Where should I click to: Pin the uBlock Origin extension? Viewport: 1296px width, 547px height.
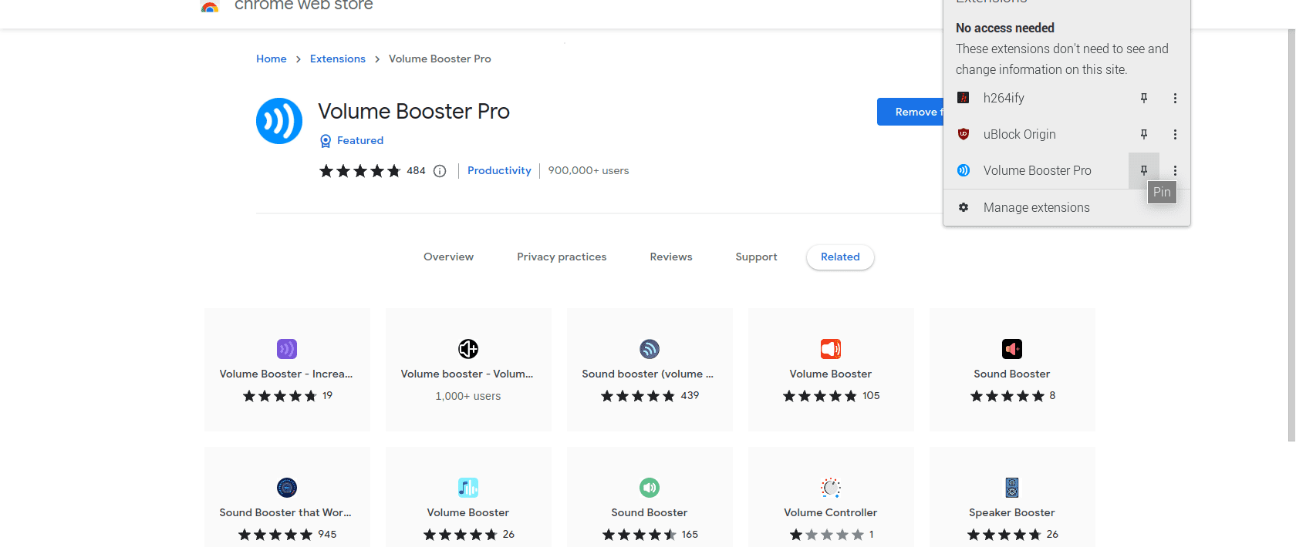[1144, 134]
